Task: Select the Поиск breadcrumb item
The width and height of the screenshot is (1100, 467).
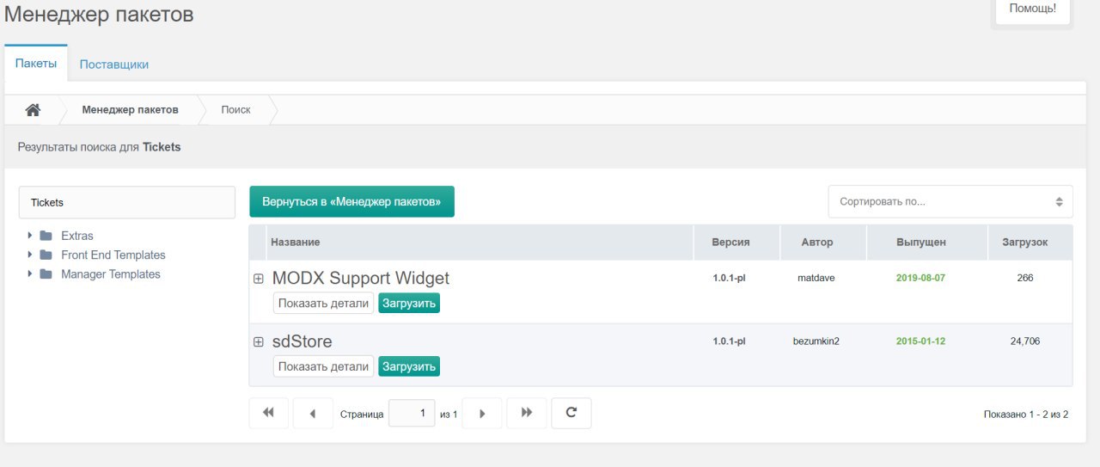Action: [235, 110]
